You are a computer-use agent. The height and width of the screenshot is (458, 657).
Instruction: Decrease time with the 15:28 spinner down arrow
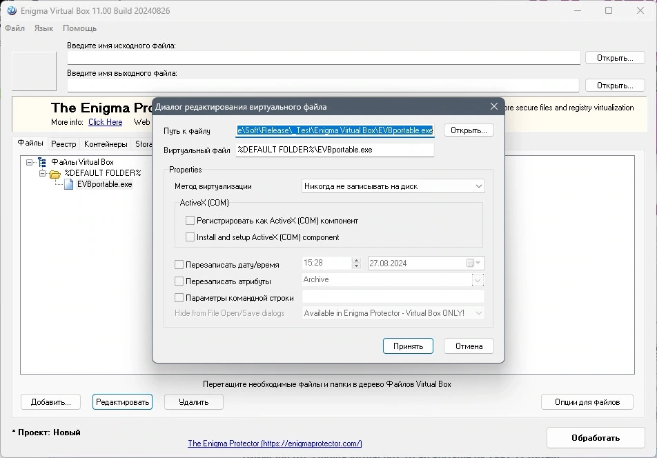click(356, 266)
